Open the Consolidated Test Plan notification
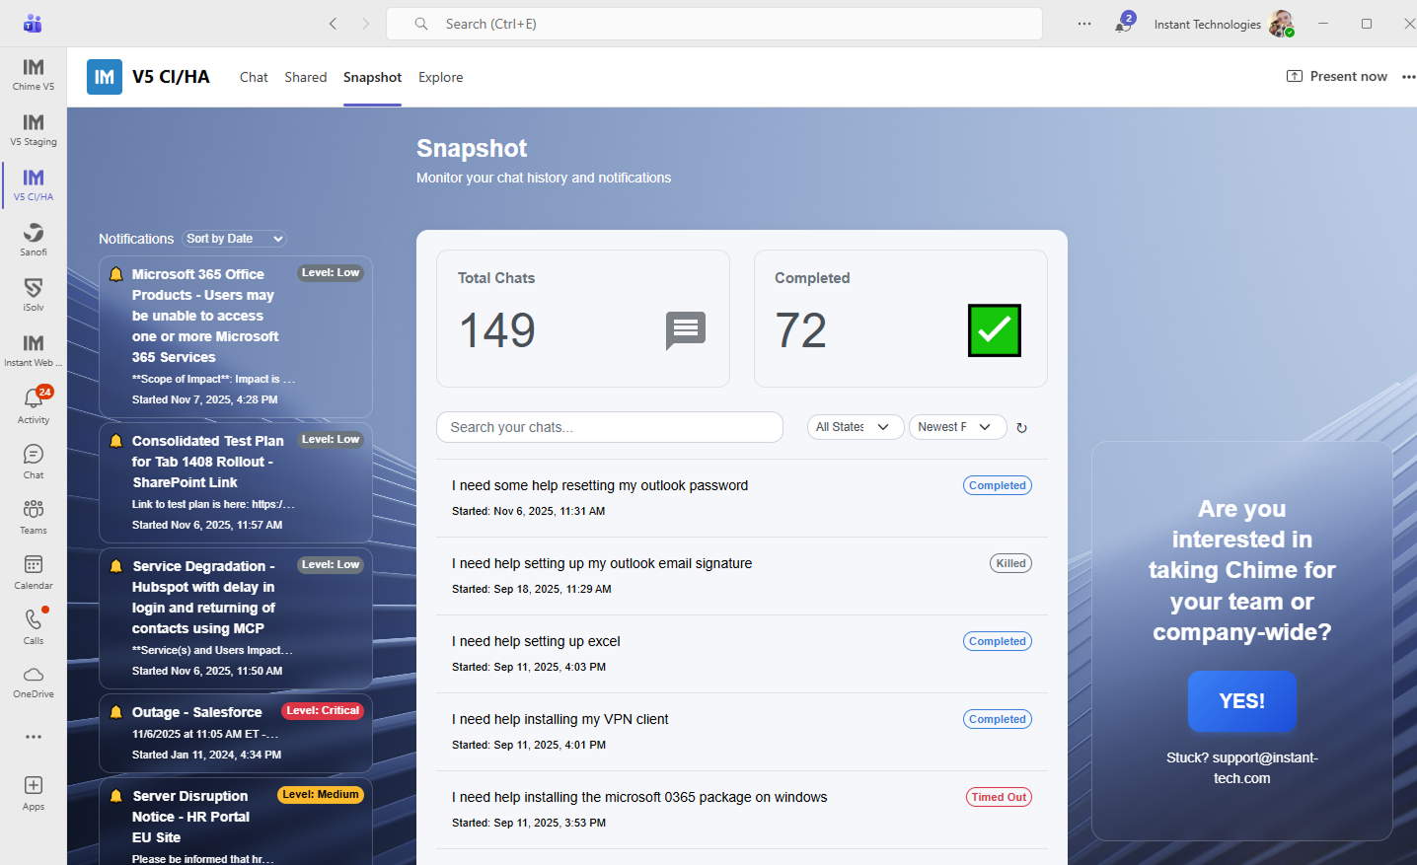The width and height of the screenshot is (1417, 865). click(236, 482)
